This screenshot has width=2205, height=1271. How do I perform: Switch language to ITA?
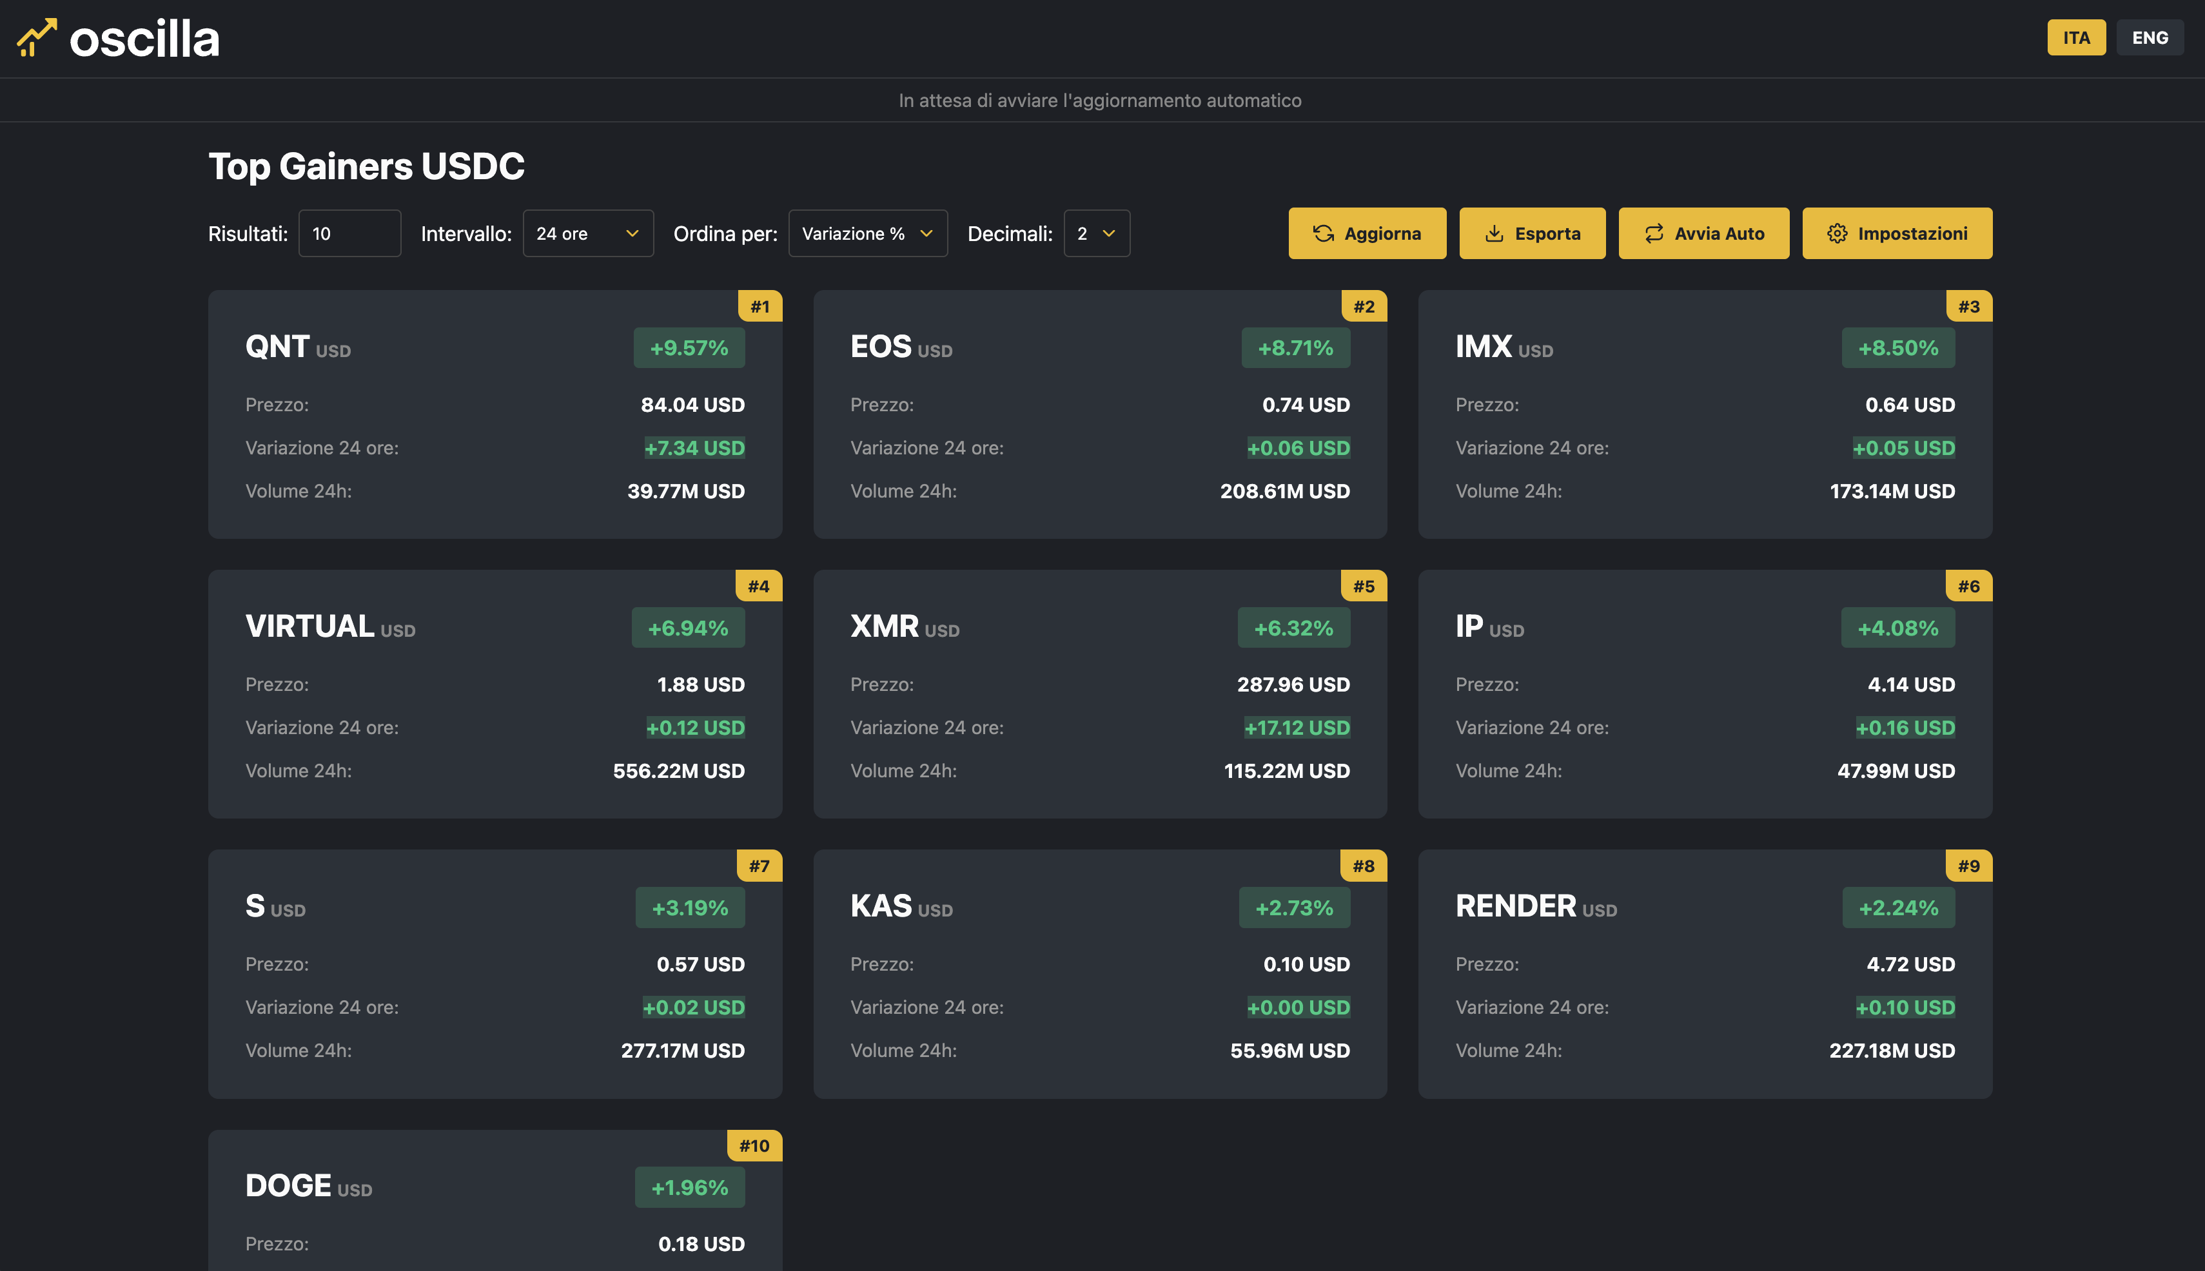[x=2076, y=37]
